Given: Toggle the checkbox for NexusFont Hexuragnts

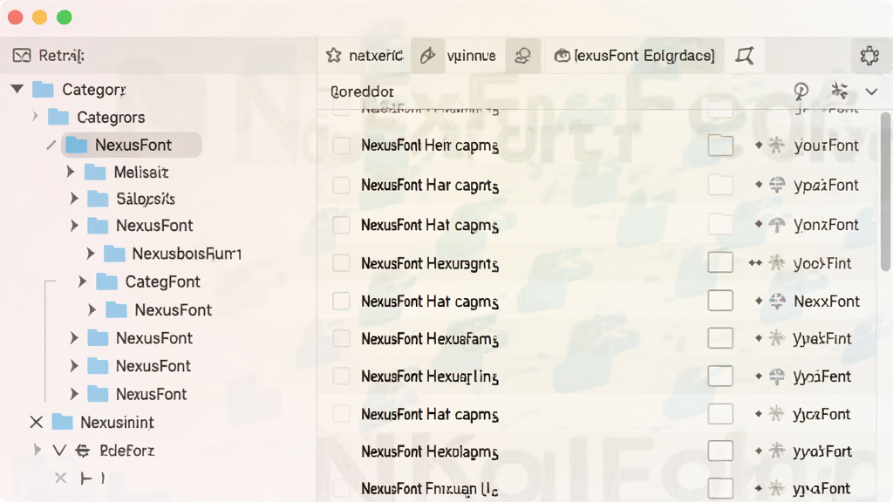Looking at the screenshot, I should (x=341, y=263).
